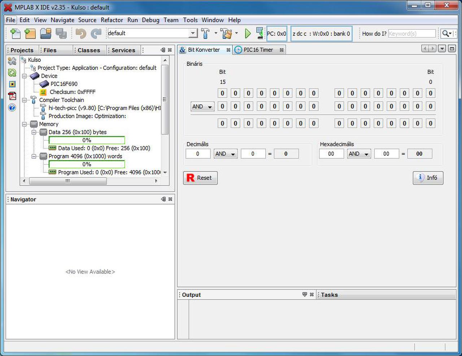The width and height of the screenshot is (462, 356).
Task: Click the Infó button
Action: (x=428, y=178)
